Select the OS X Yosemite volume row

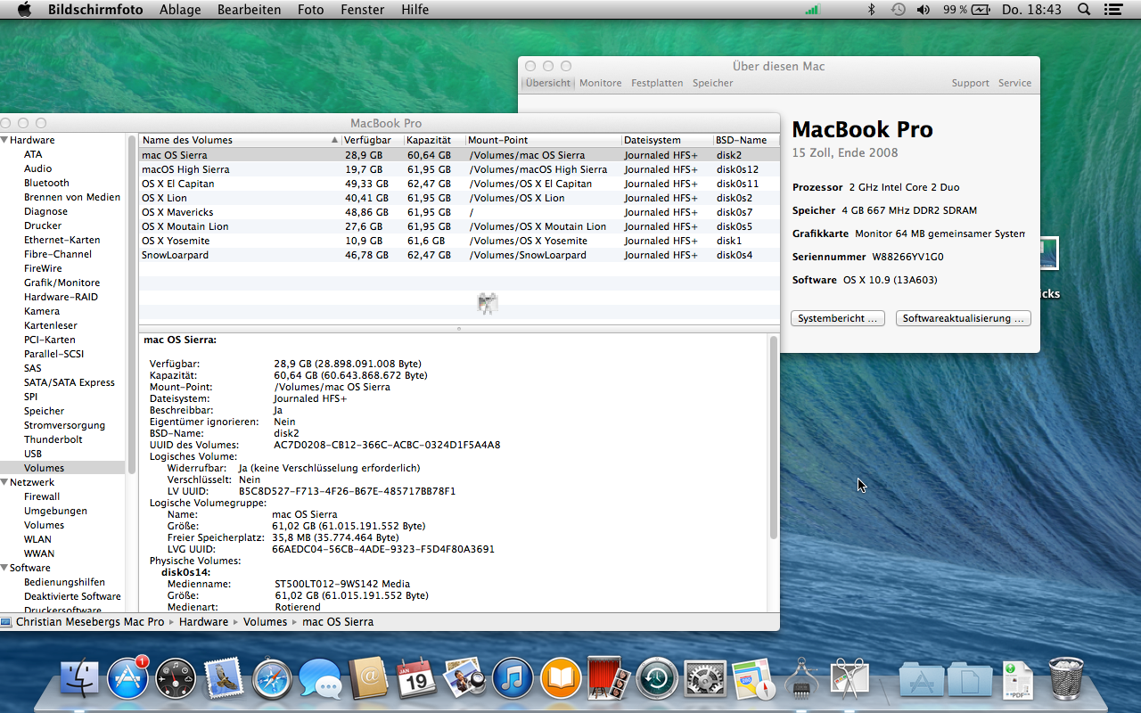[176, 241]
